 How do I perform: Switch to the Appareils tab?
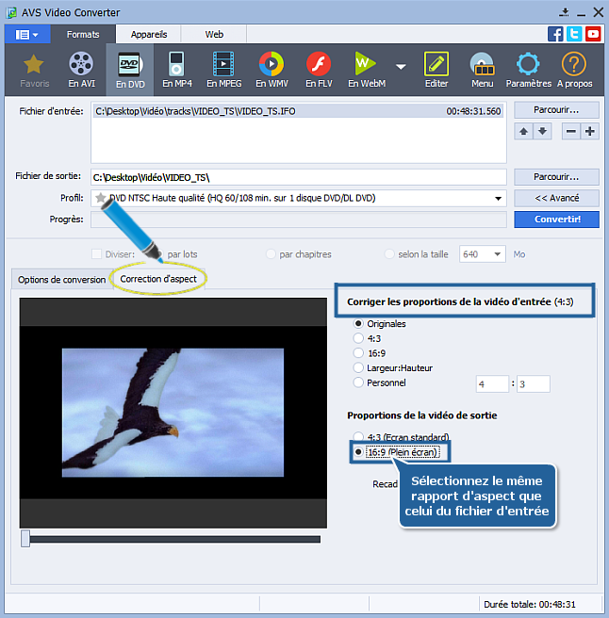tap(149, 34)
